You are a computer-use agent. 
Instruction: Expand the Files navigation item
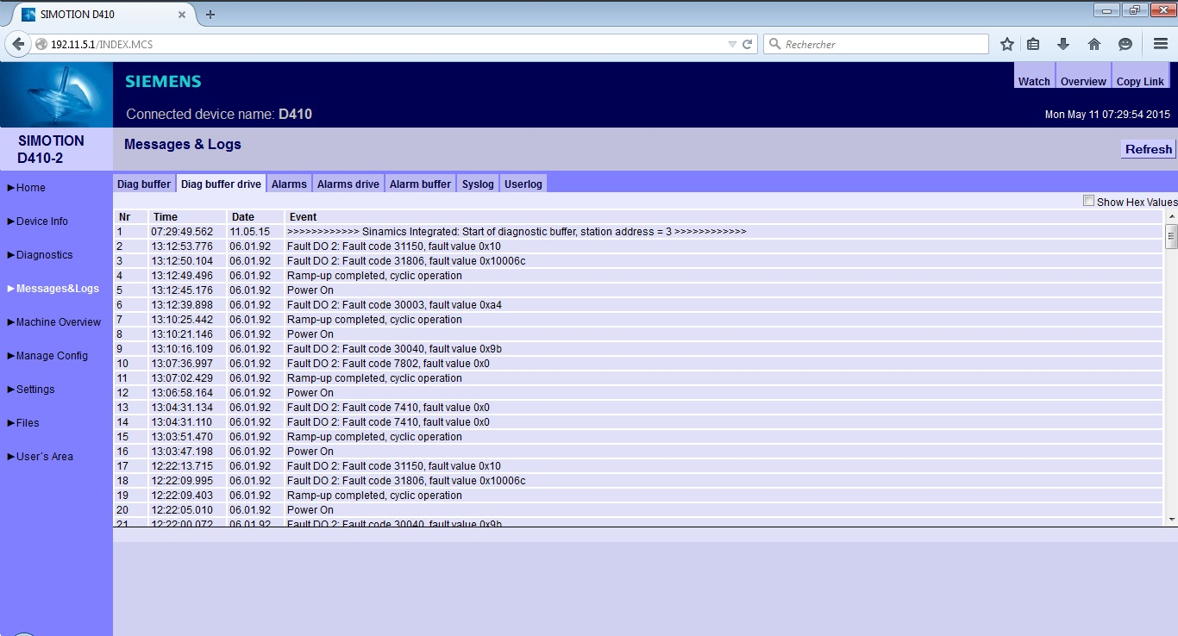coord(23,423)
